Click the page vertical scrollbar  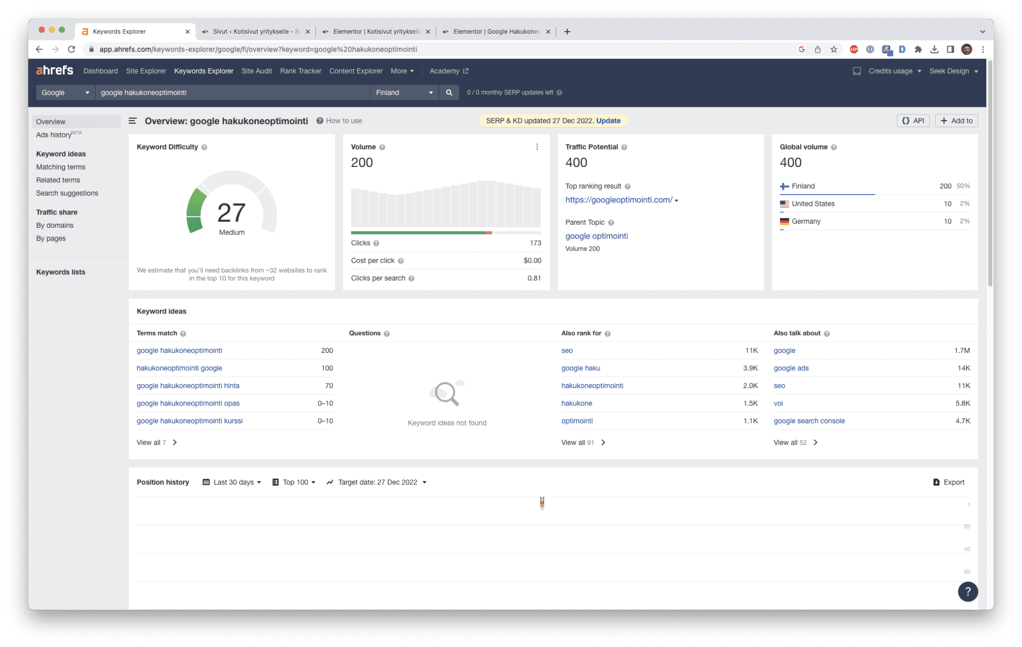(990, 174)
